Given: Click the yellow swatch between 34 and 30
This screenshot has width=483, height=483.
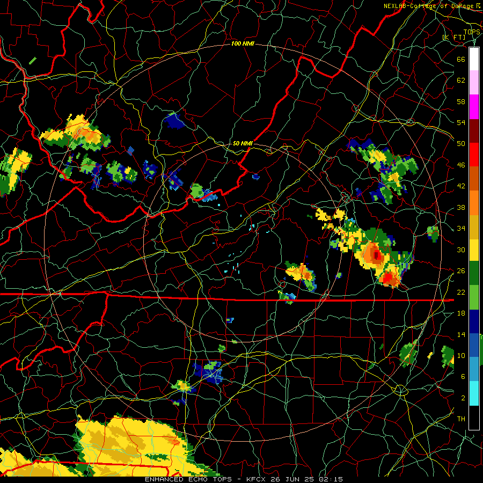Looking at the screenshot, I should pyautogui.click(x=474, y=250).
